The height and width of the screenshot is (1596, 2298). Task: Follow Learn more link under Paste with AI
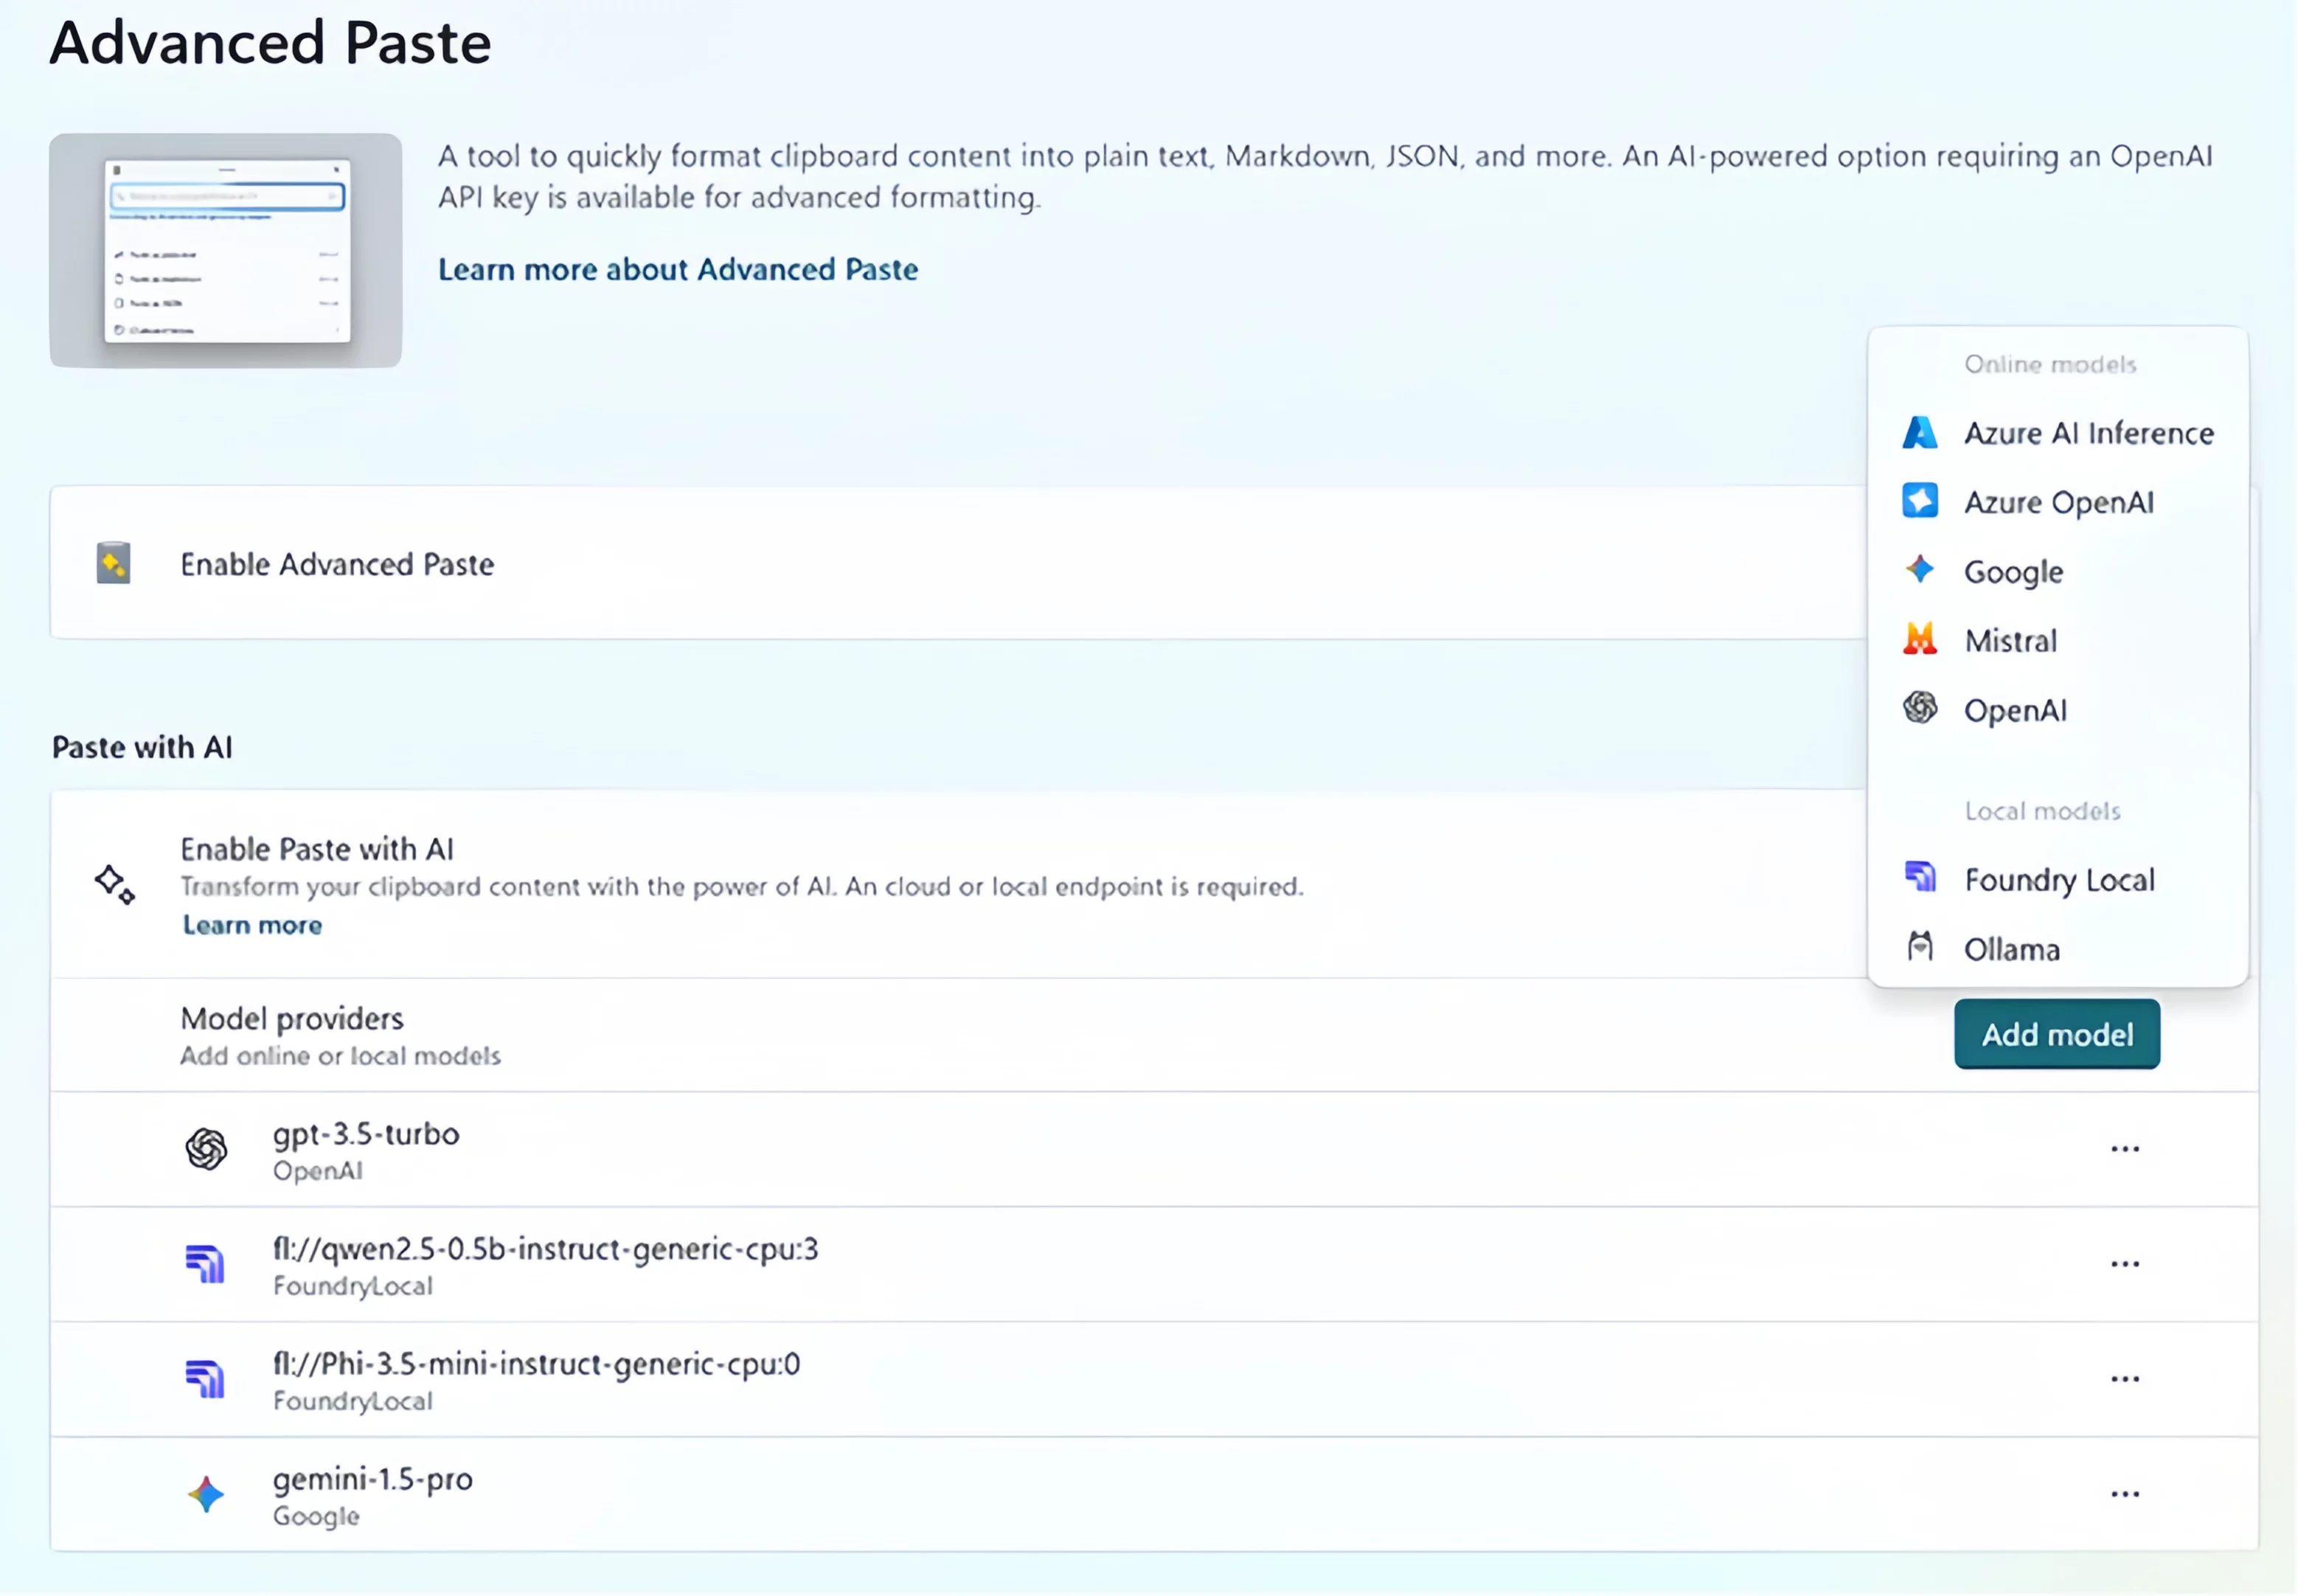point(252,925)
